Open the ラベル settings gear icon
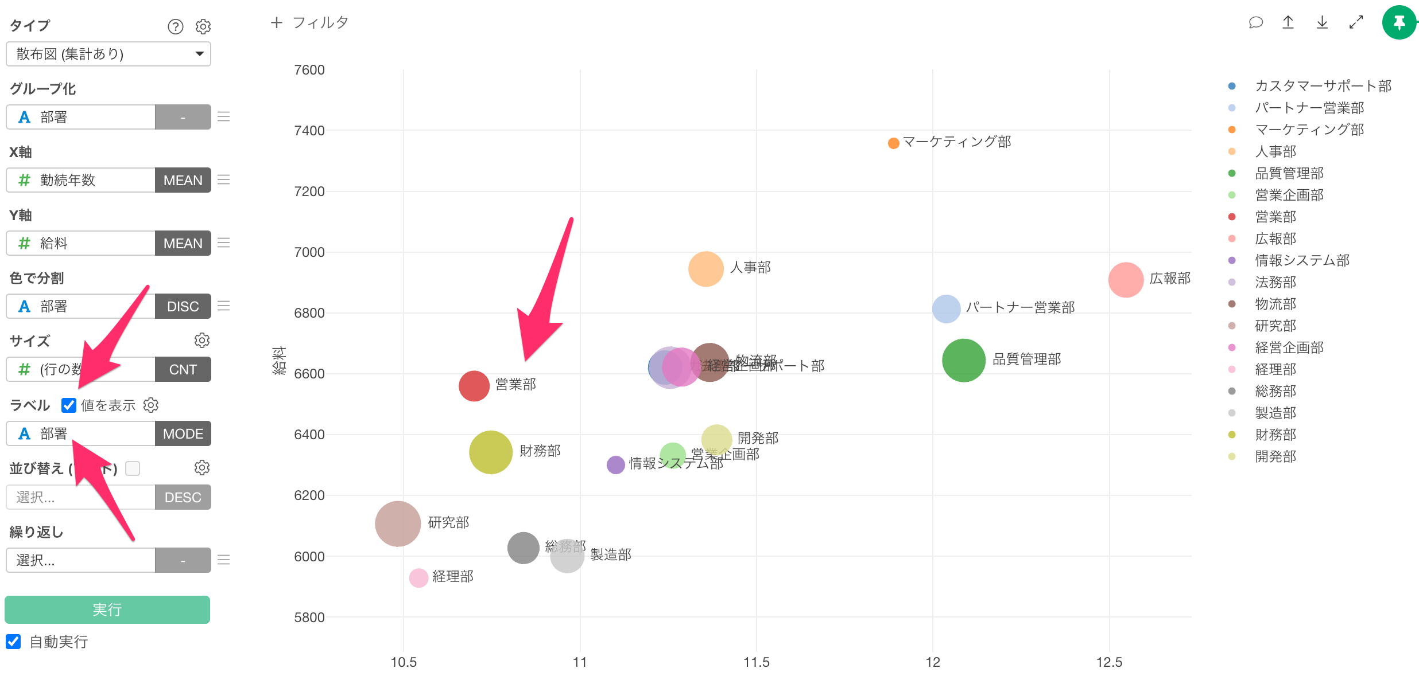This screenshot has width=1419, height=680. click(x=151, y=405)
